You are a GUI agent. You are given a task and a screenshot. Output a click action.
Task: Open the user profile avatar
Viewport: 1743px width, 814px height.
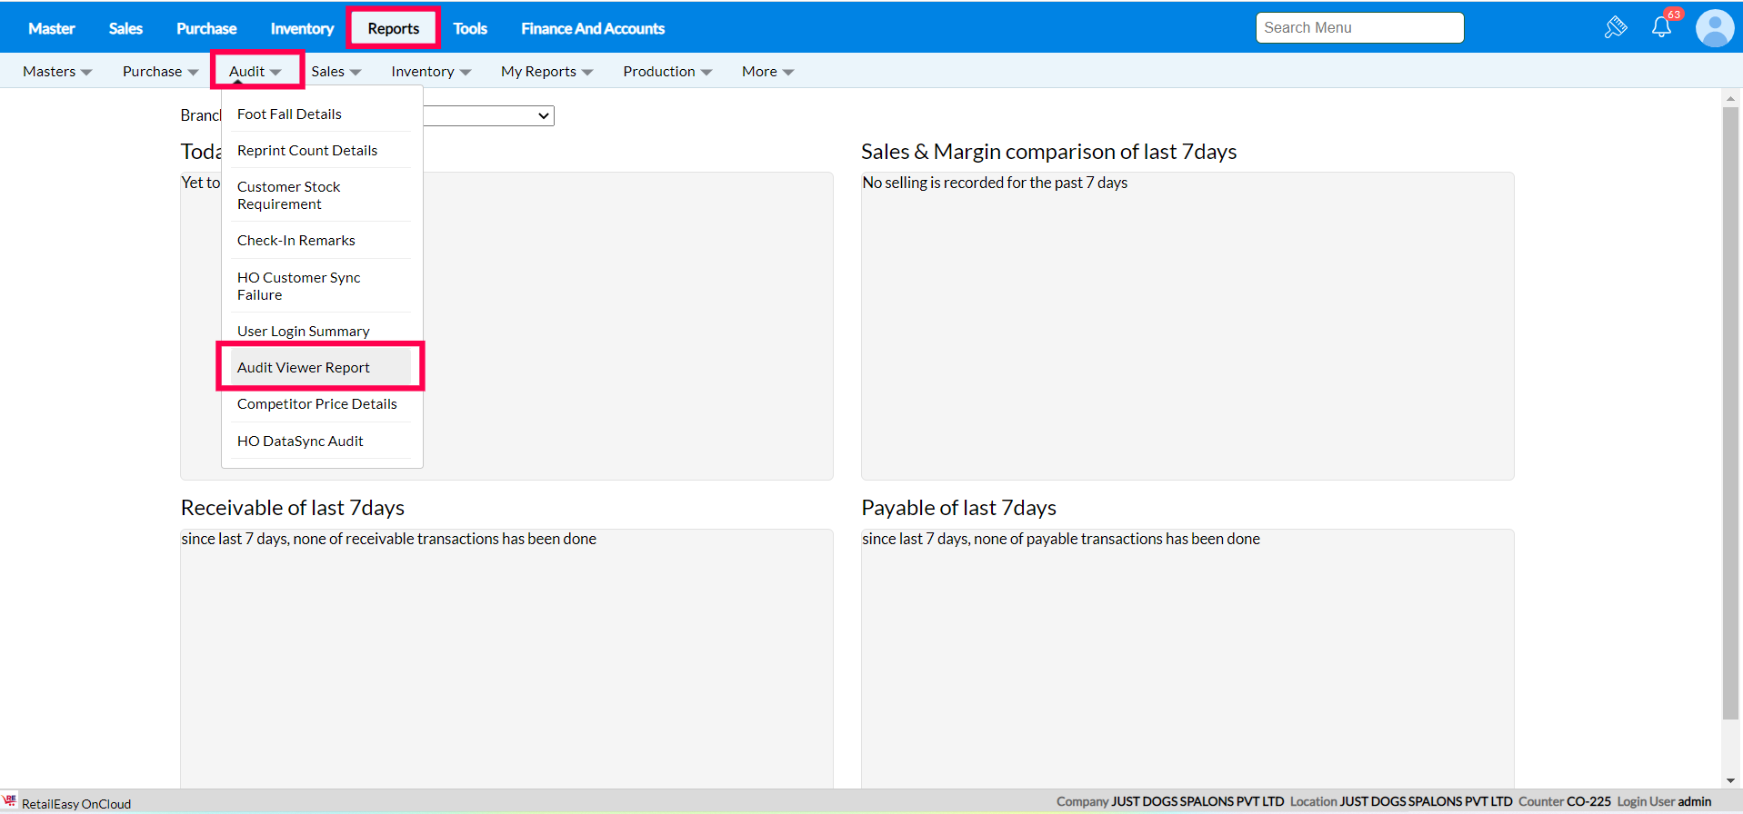coord(1714,28)
